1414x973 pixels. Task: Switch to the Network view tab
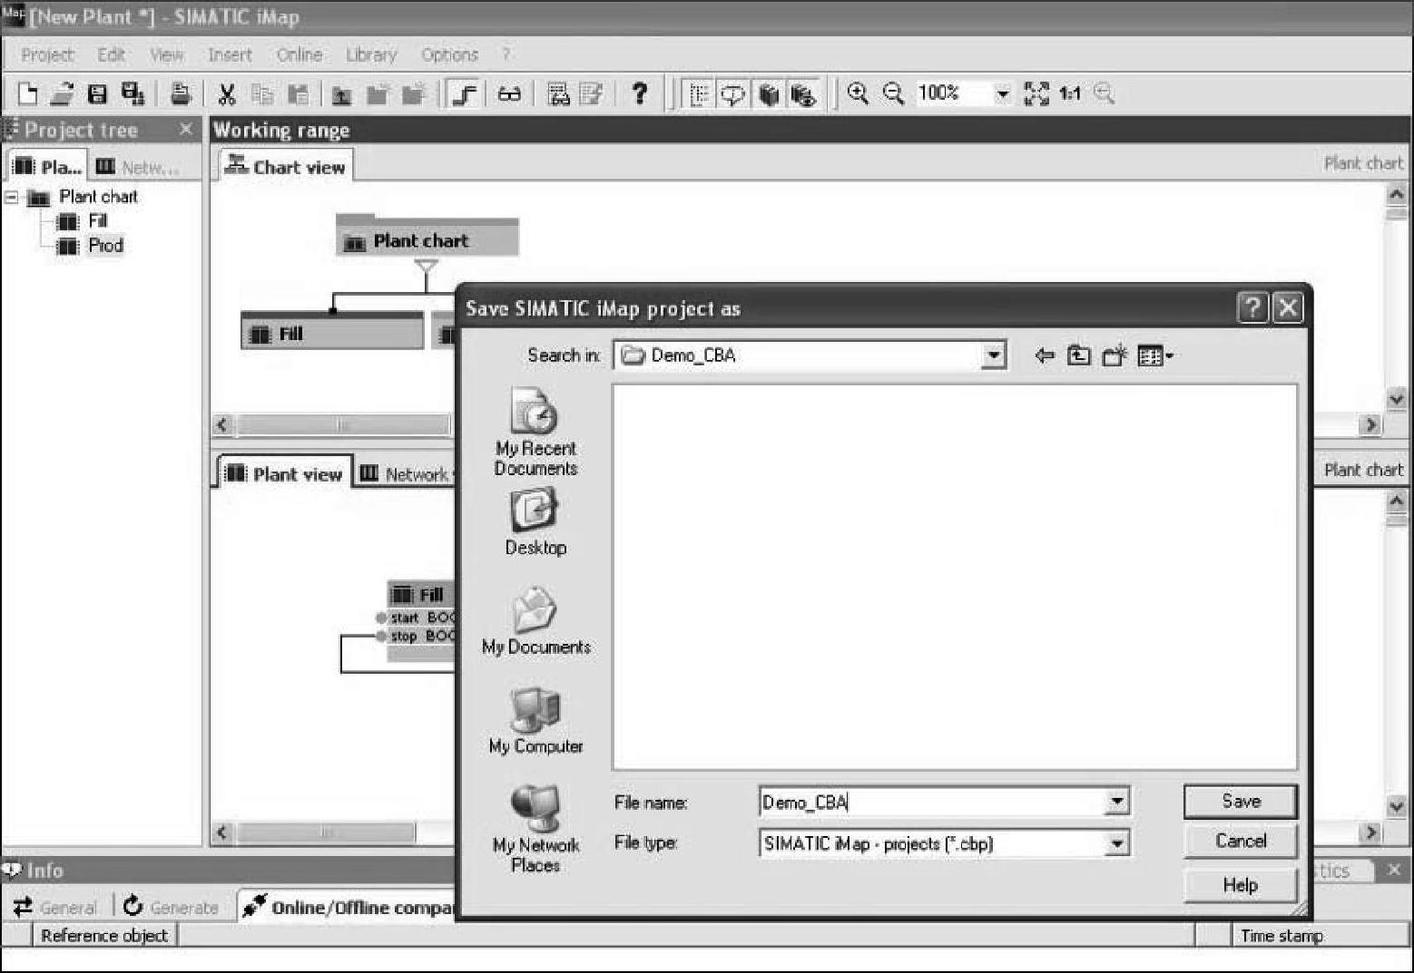click(406, 473)
